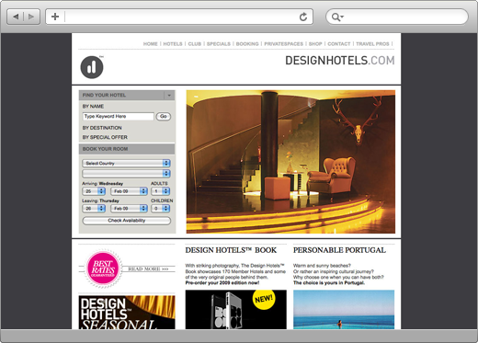Viewport: 478px width, 343px height.
Task: Open the TRAVEL PROS menu item
Action: click(x=372, y=44)
